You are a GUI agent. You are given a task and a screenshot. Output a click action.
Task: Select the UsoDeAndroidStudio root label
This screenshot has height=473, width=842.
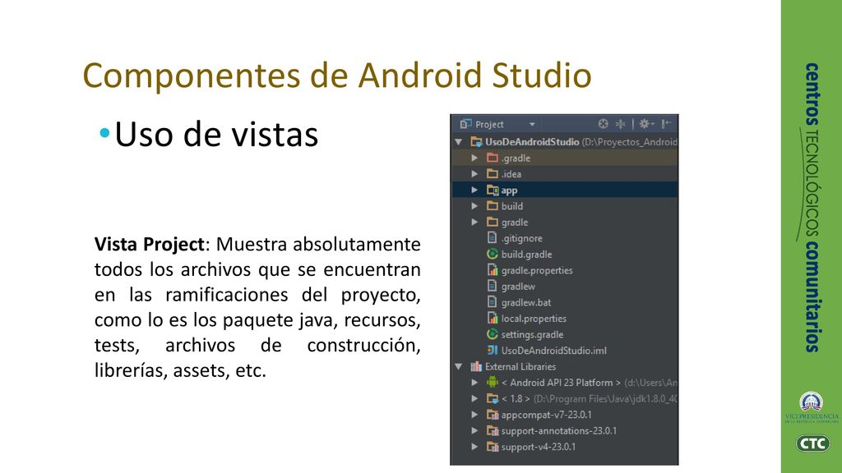[x=532, y=142]
